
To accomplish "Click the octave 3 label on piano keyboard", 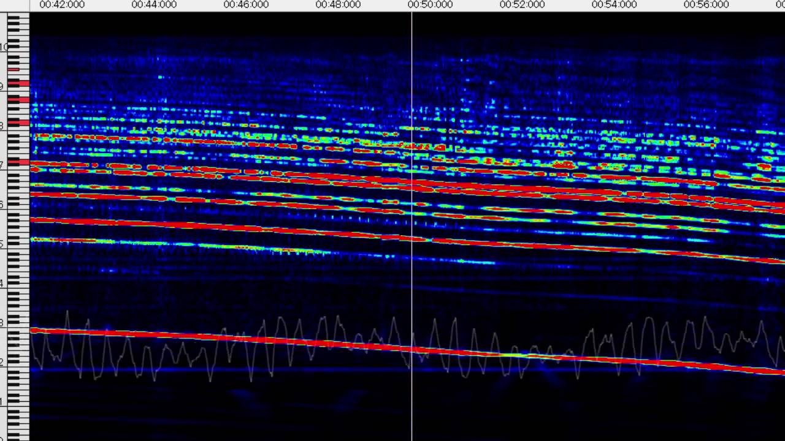I will pos(2,323).
